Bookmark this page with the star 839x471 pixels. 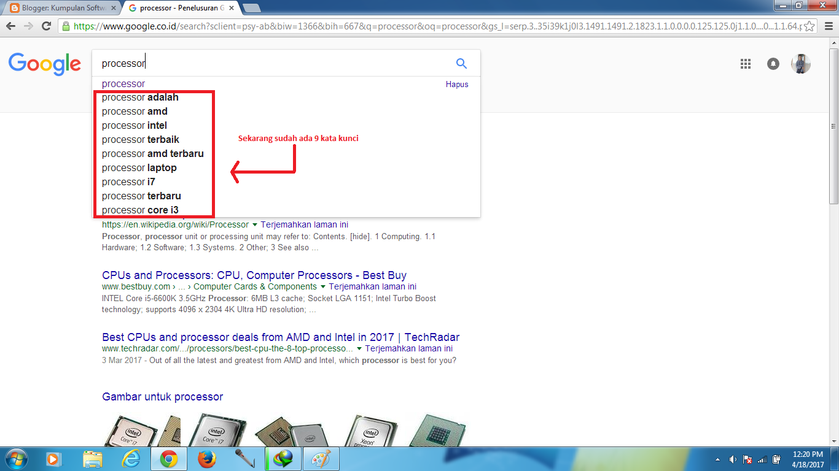(x=810, y=26)
